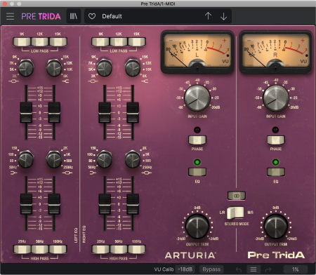Toggle Left EQ 12K low pass switch

(x=40, y=41)
